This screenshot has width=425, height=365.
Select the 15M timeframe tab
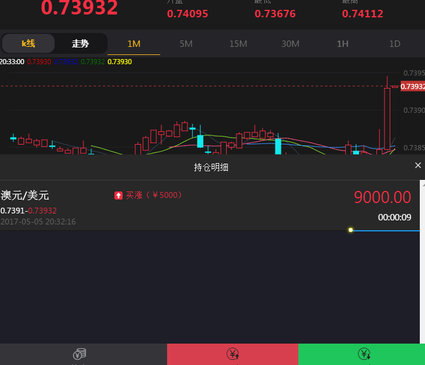pos(238,43)
